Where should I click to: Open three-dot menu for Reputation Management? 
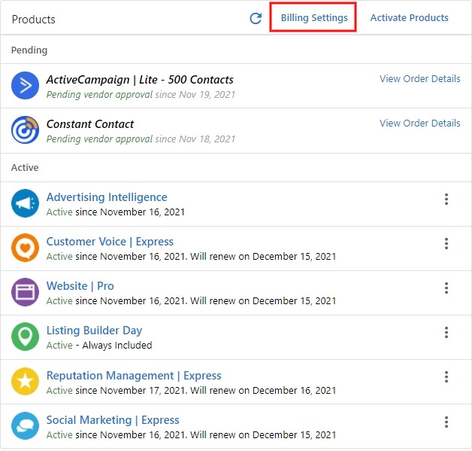(446, 377)
